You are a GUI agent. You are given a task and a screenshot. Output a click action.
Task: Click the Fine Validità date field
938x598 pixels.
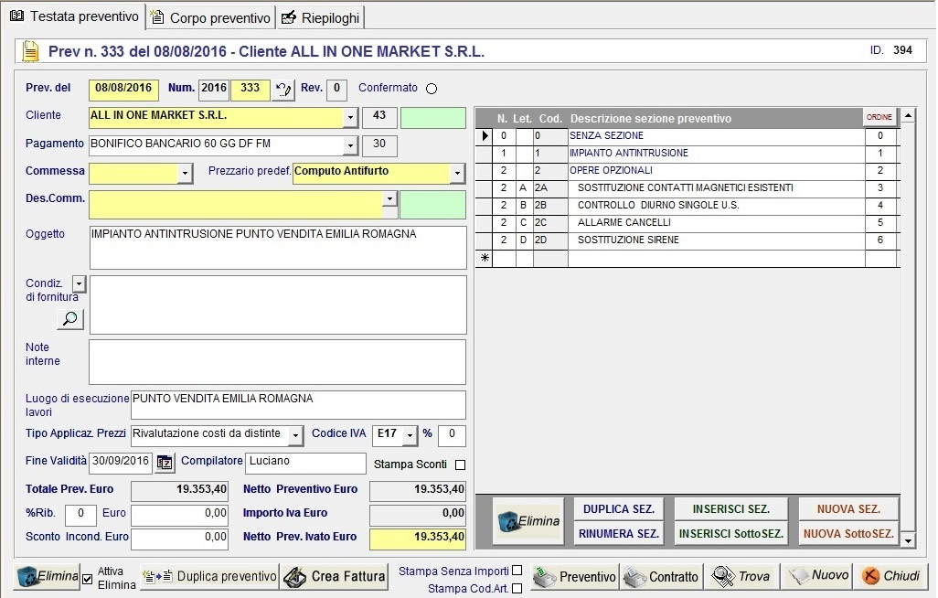click(x=121, y=463)
